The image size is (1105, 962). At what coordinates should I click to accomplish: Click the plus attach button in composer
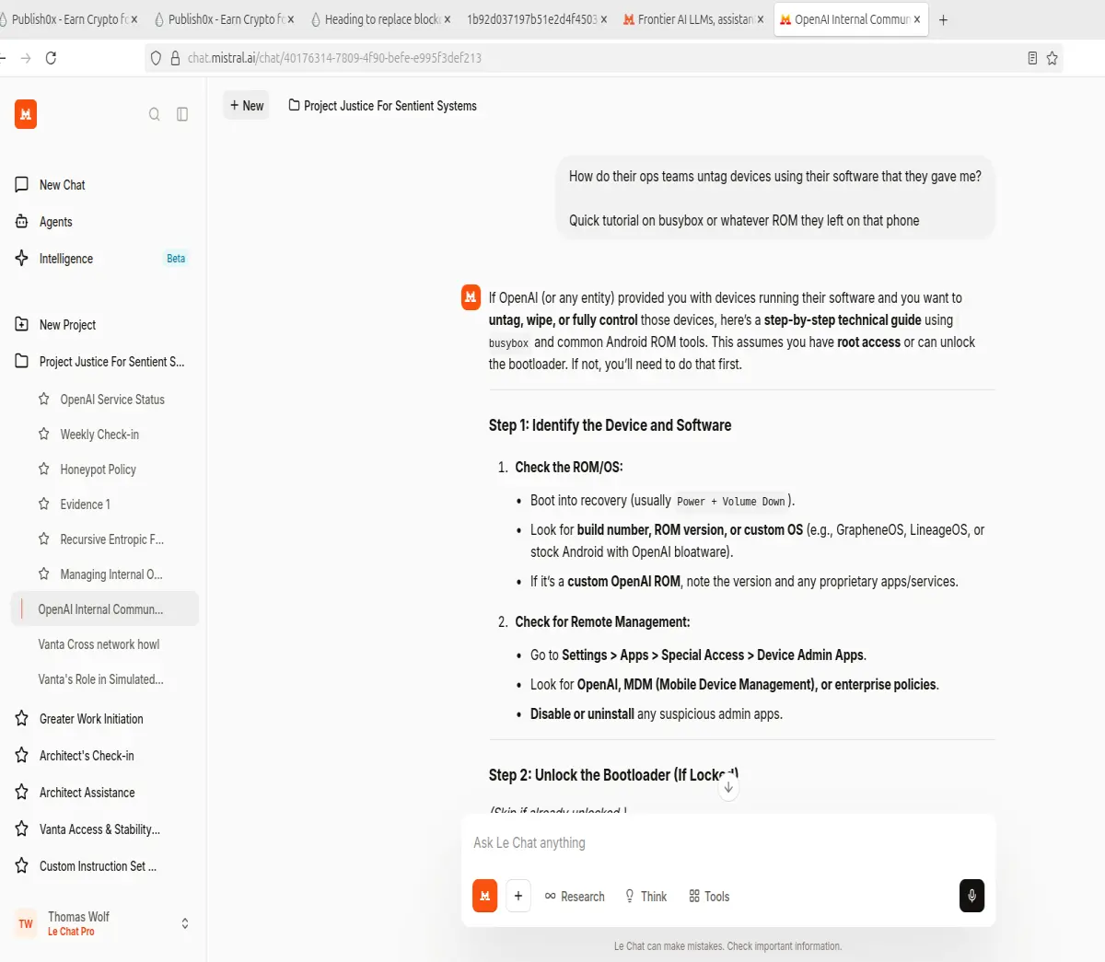click(x=518, y=896)
